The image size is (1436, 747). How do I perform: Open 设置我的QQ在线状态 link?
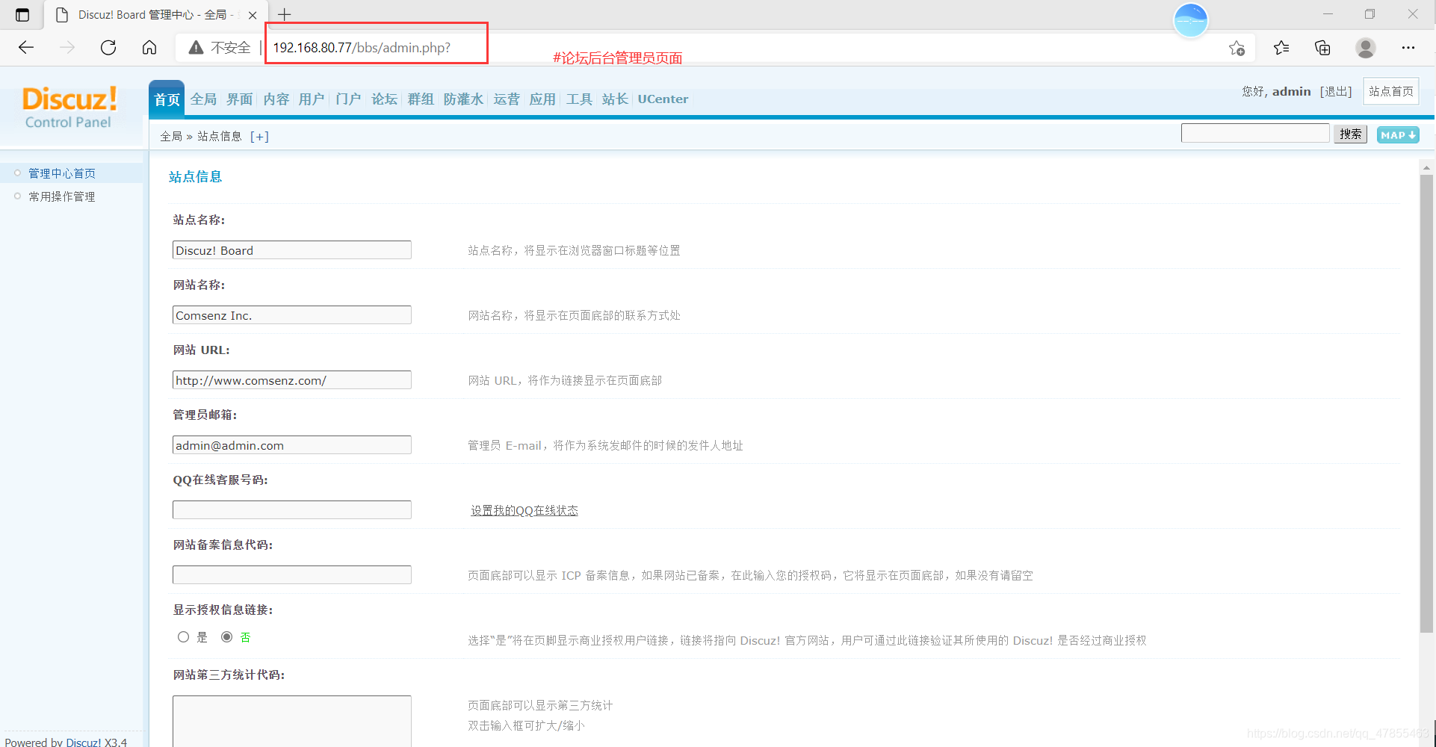[524, 510]
